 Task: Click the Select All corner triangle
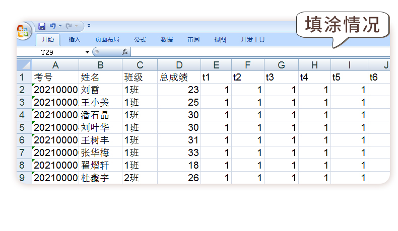24,65
